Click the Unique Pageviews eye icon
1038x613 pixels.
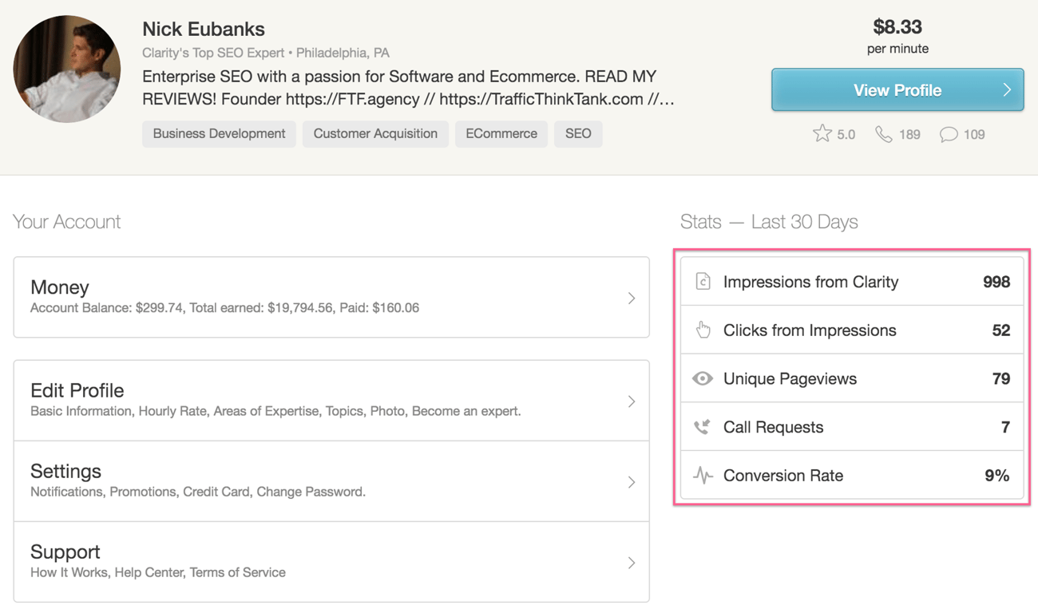(x=703, y=378)
